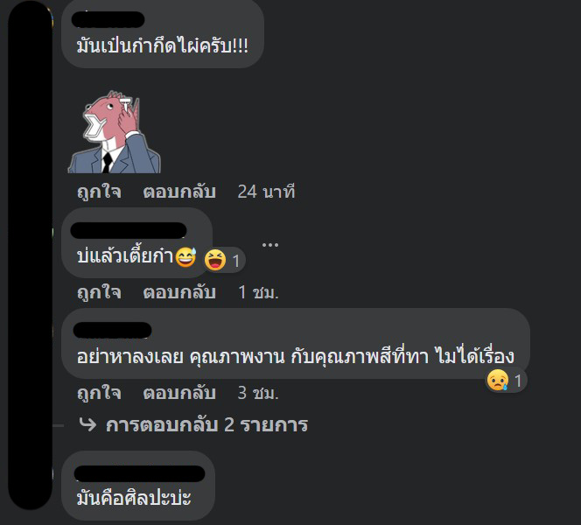
Task: Click the laughing reaction emoji count
Action: pyautogui.click(x=224, y=260)
